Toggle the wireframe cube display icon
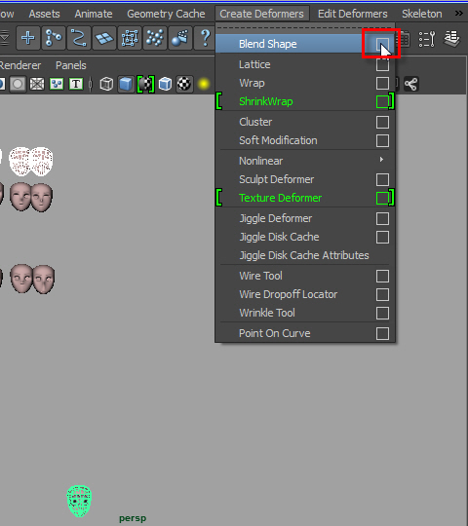 (x=106, y=84)
